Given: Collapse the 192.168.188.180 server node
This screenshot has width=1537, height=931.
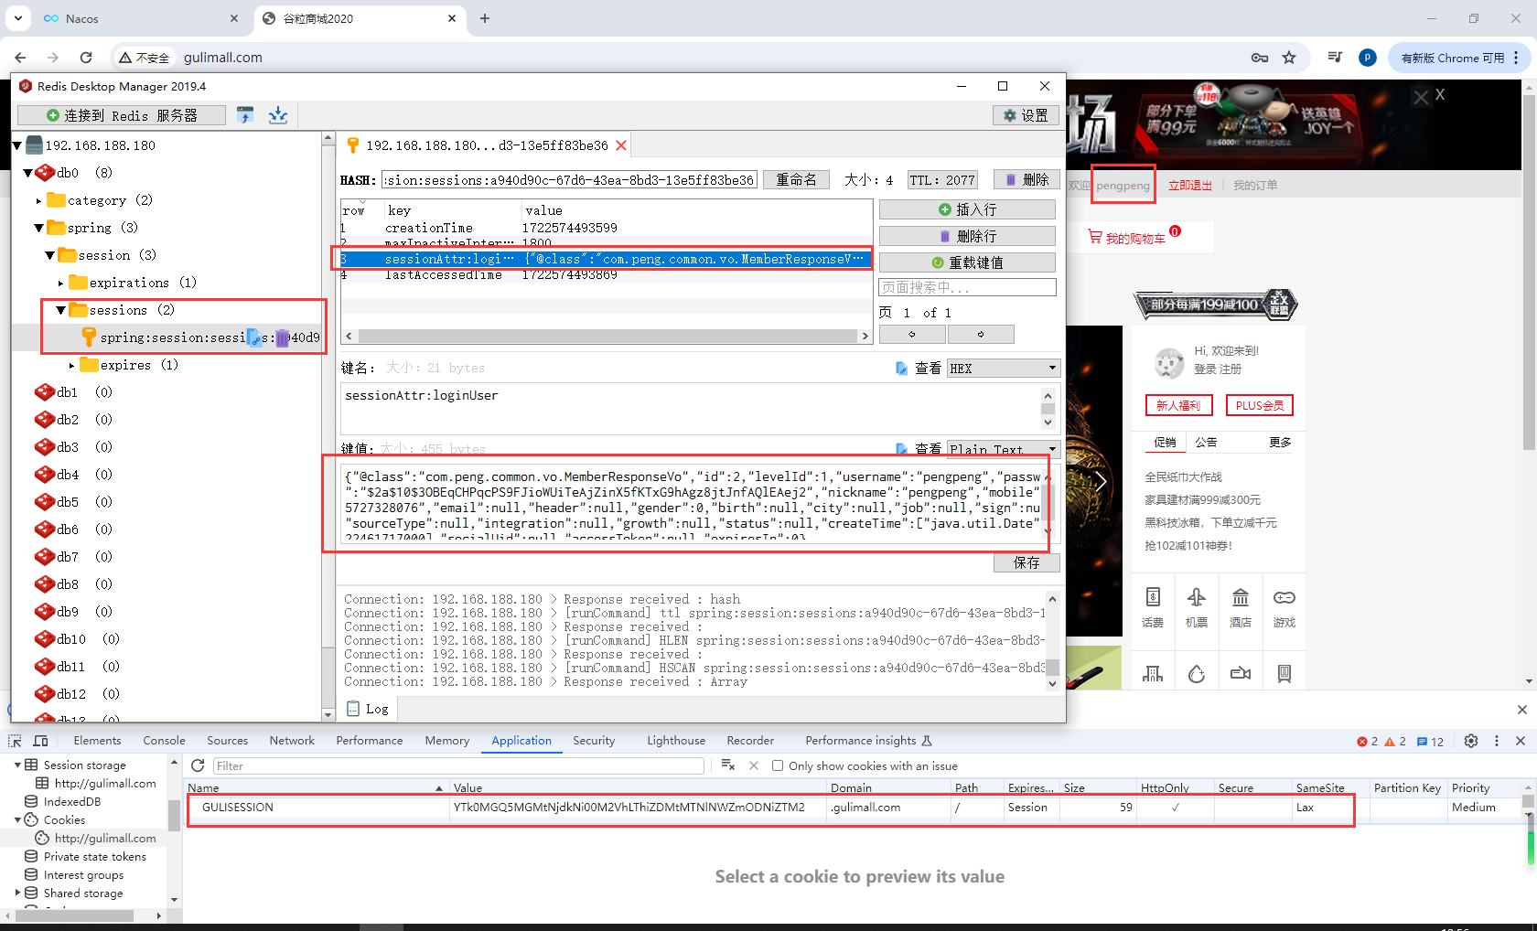Looking at the screenshot, I should click(x=17, y=145).
